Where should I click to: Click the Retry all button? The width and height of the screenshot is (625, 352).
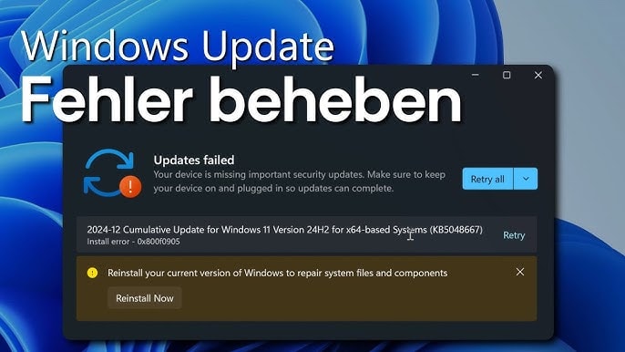coord(487,179)
